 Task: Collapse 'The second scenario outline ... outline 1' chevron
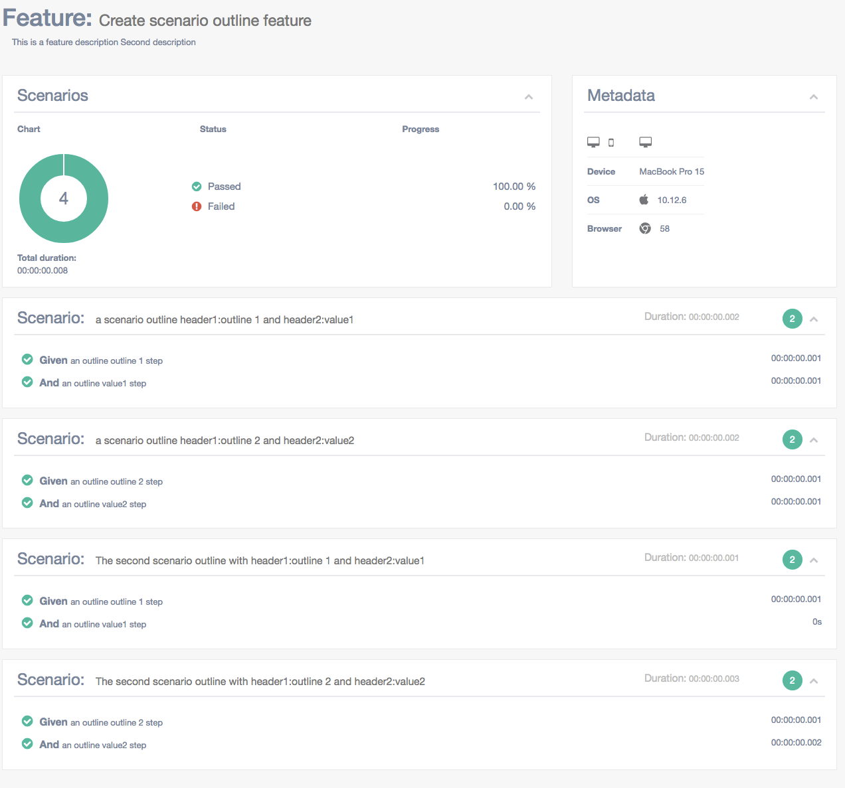(x=814, y=560)
